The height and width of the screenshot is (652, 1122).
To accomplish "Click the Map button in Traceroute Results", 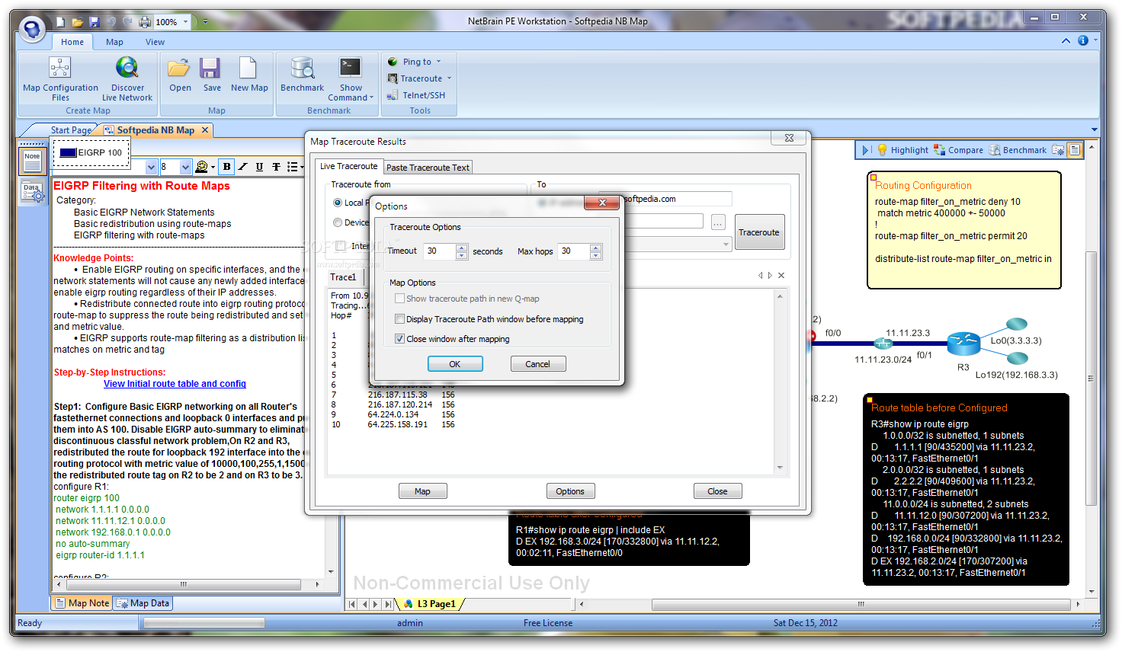I will pos(422,491).
